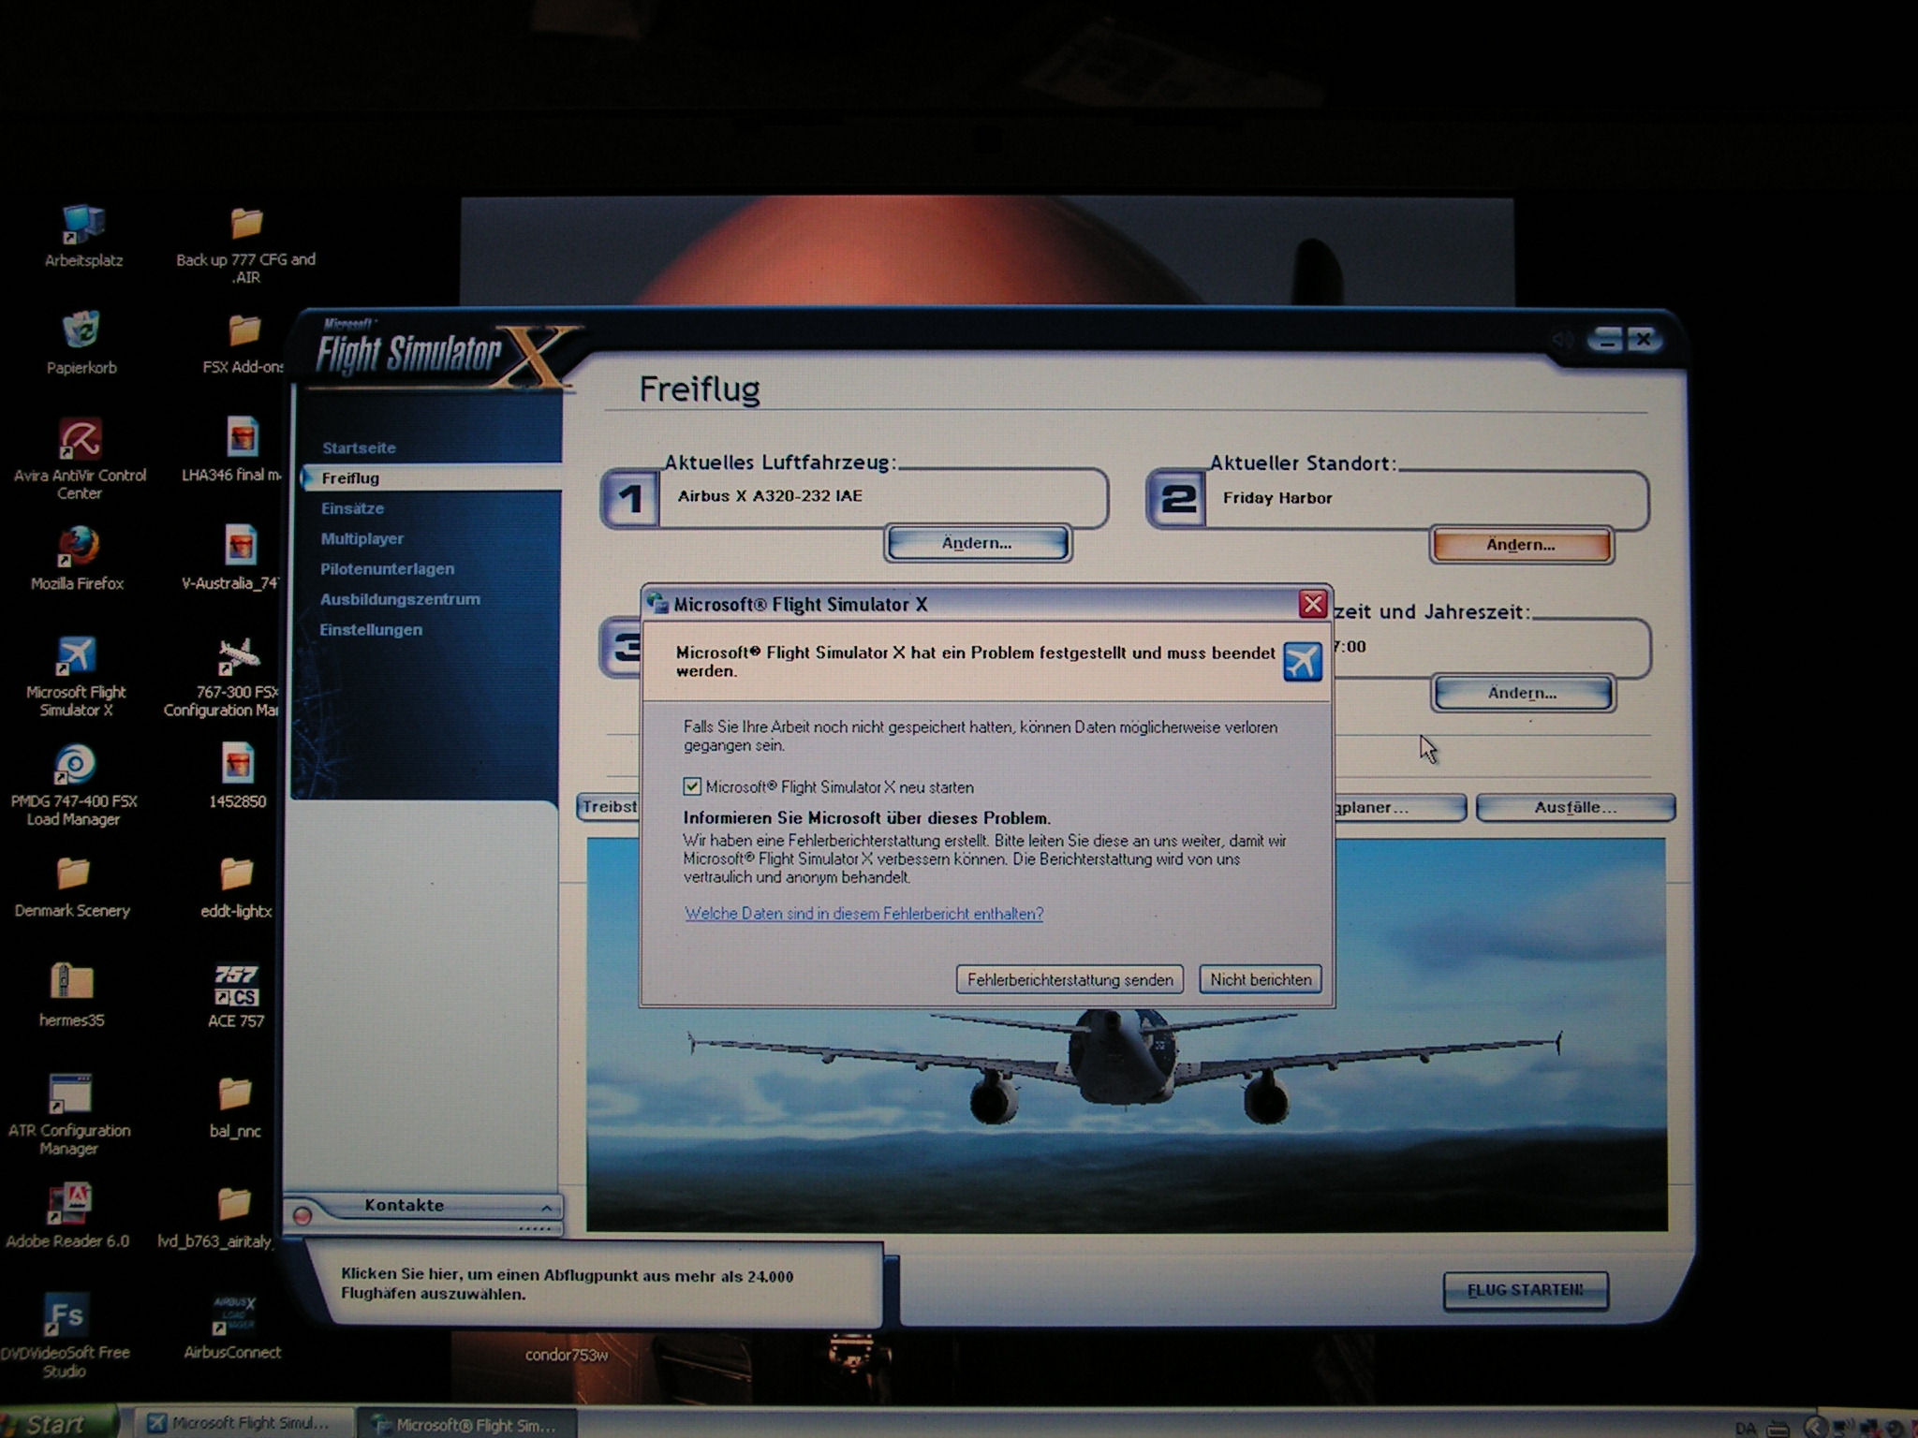Open the Arbeitsplatz desktop icon

(82, 225)
